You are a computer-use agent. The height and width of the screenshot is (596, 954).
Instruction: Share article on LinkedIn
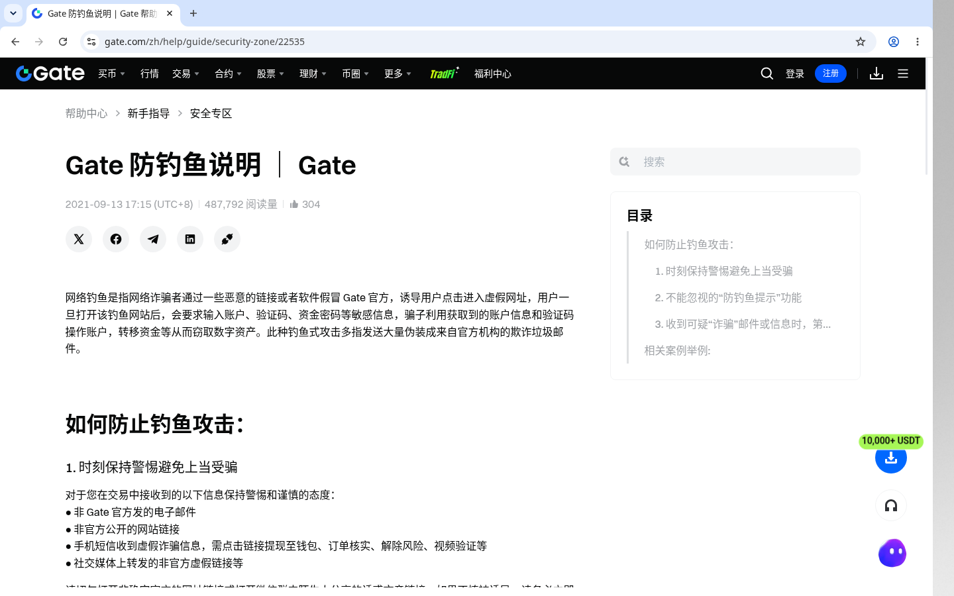(190, 239)
